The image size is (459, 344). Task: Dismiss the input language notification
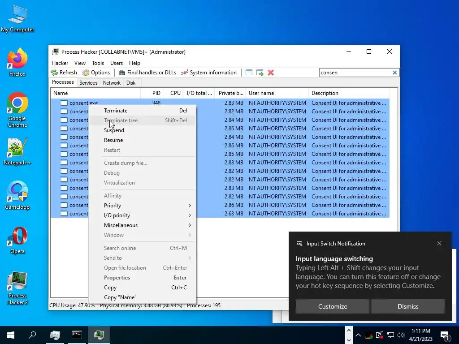tap(408, 306)
